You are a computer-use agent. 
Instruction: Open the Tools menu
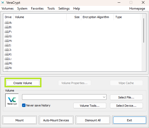(51, 9)
